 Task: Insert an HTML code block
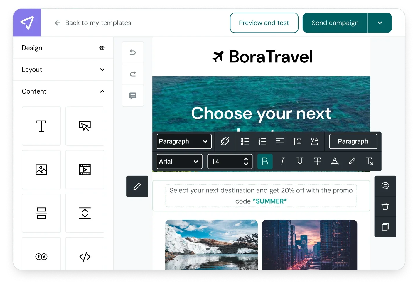pos(85,256)
